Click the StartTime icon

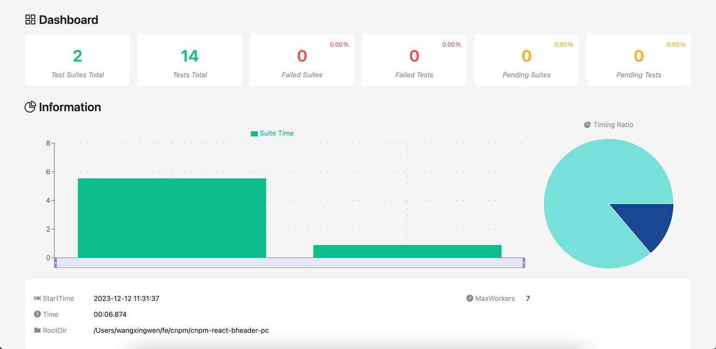[37, 299]
